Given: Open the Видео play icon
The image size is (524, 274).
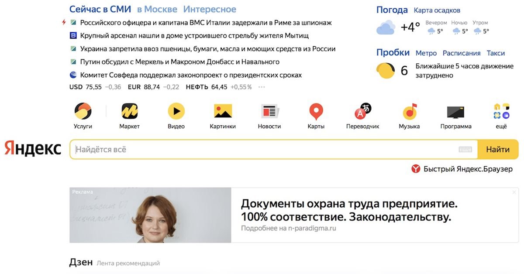Looking at the screenshot, I should click(176, 111).
